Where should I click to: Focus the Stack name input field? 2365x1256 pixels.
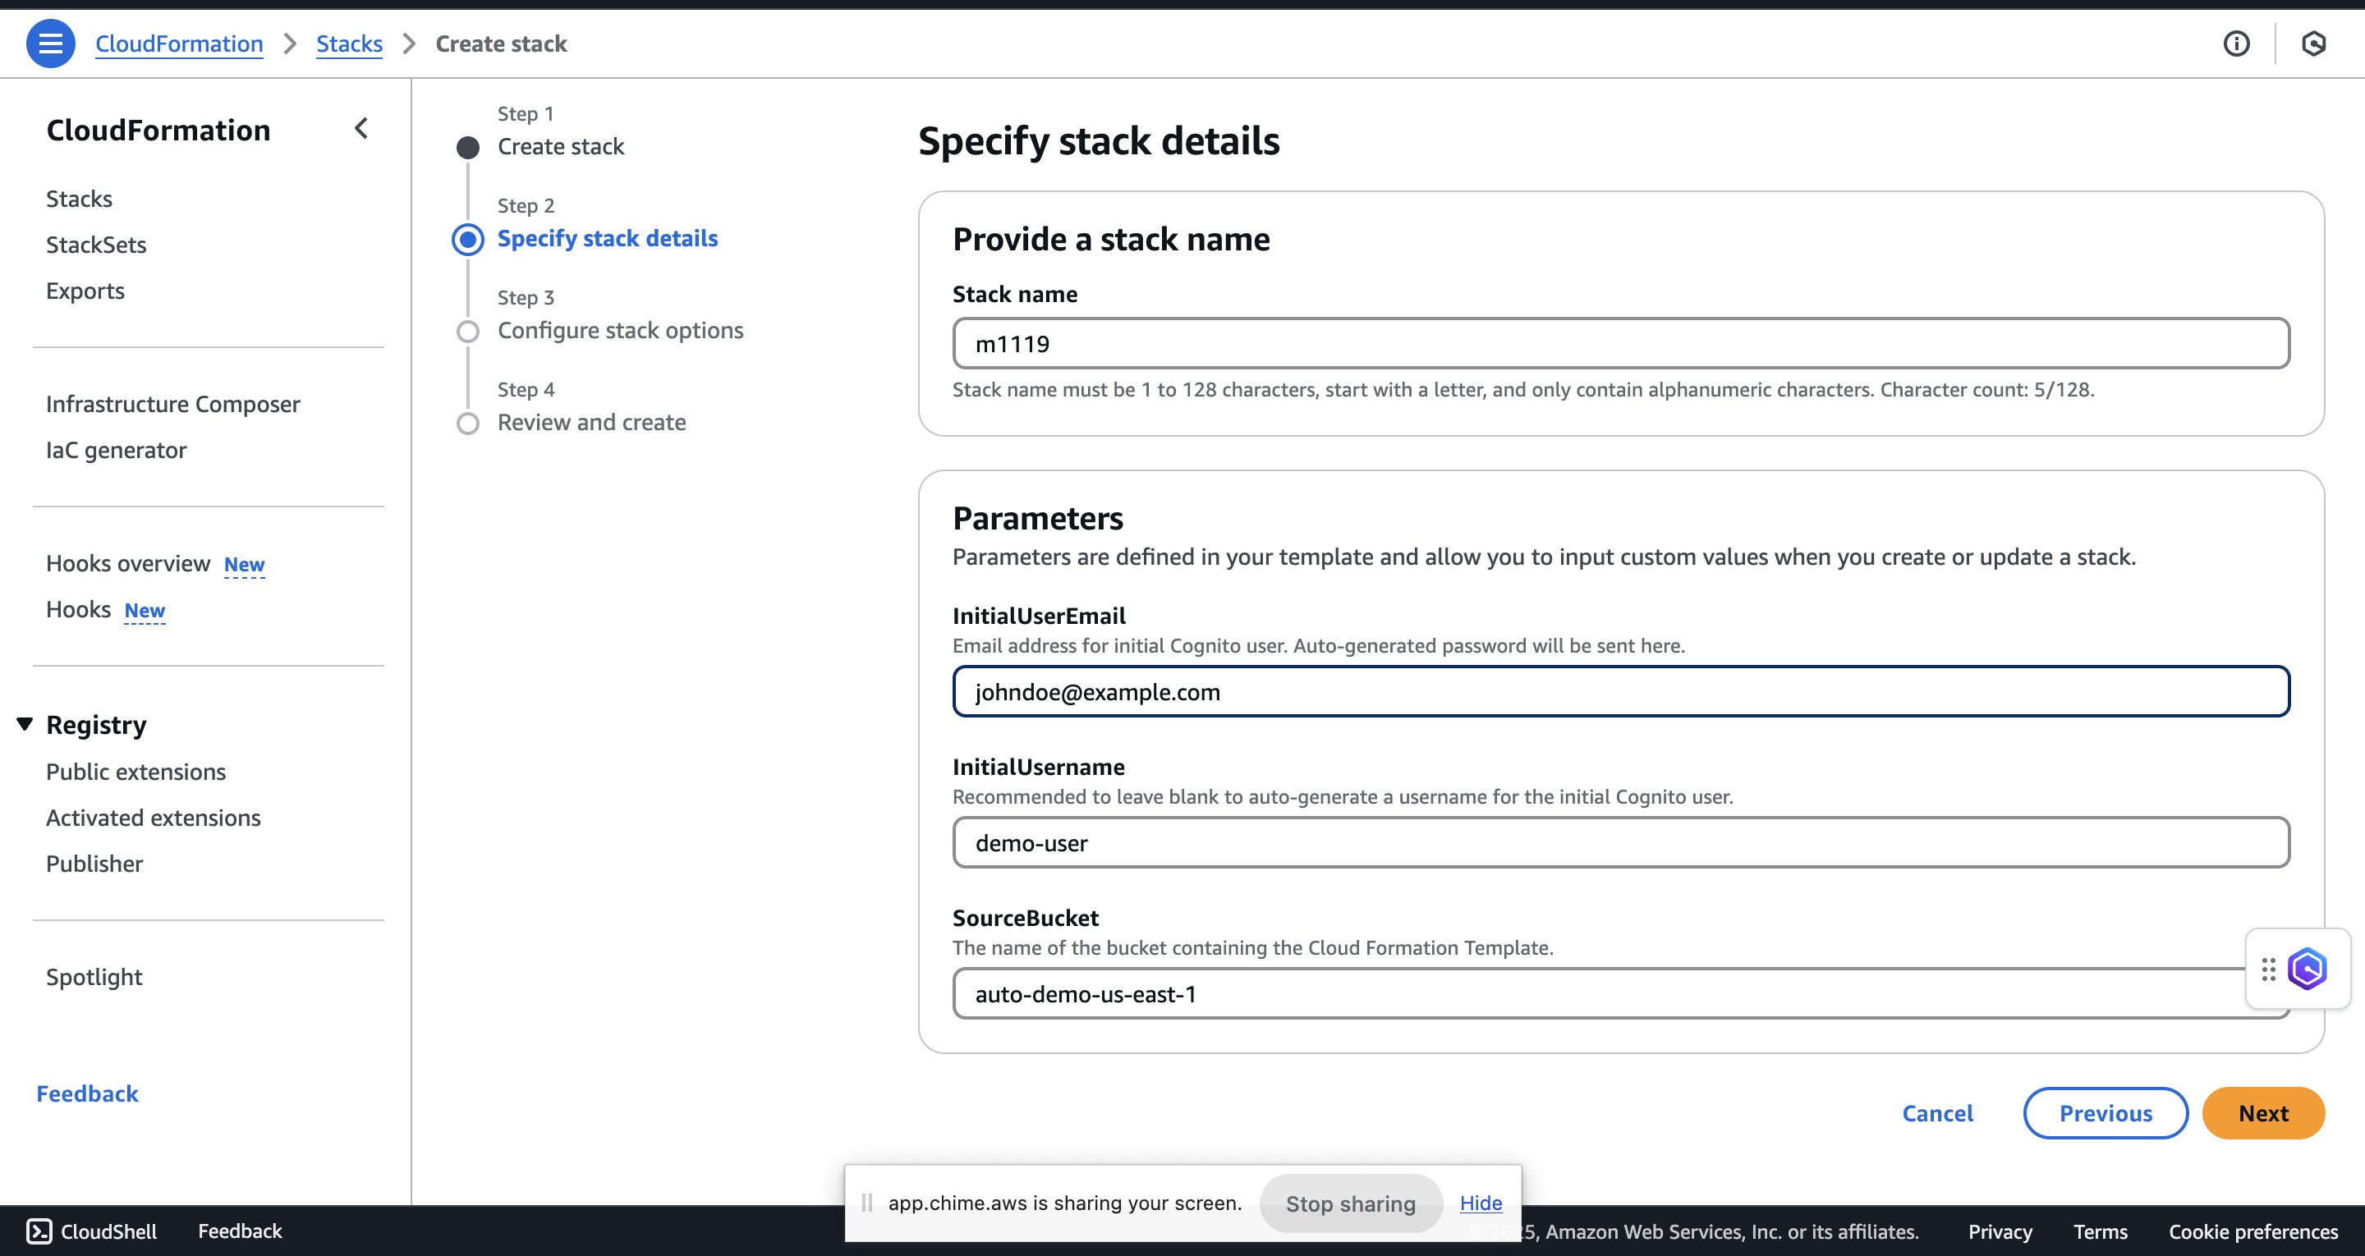[1621, 343]
